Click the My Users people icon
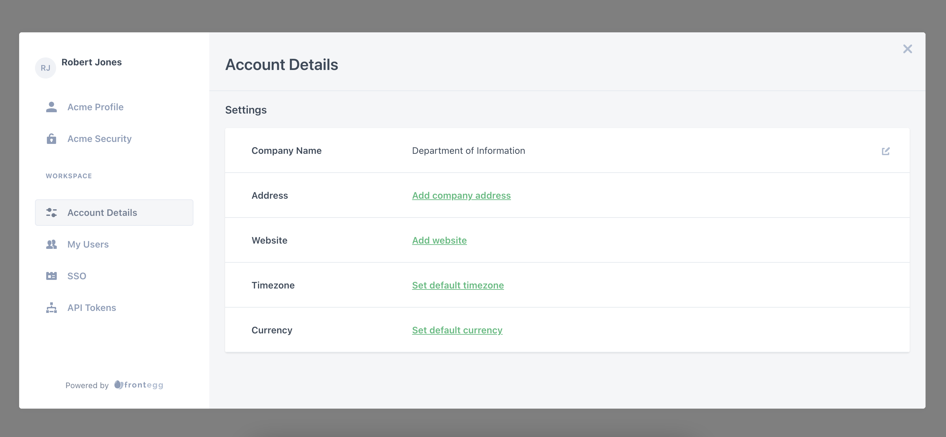Image resolution: width=946 pixels, height=437 pixels. [x=51, y=244]
